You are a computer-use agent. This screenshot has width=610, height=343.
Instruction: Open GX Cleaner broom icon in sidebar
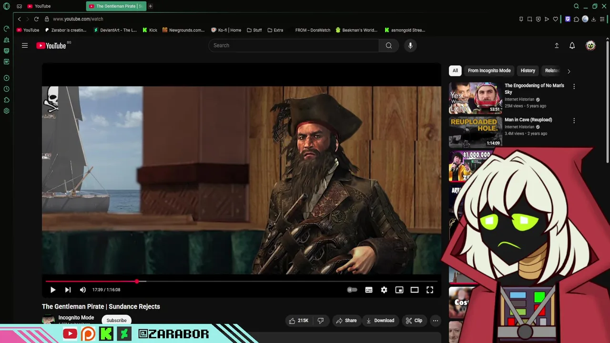(6, 40)
